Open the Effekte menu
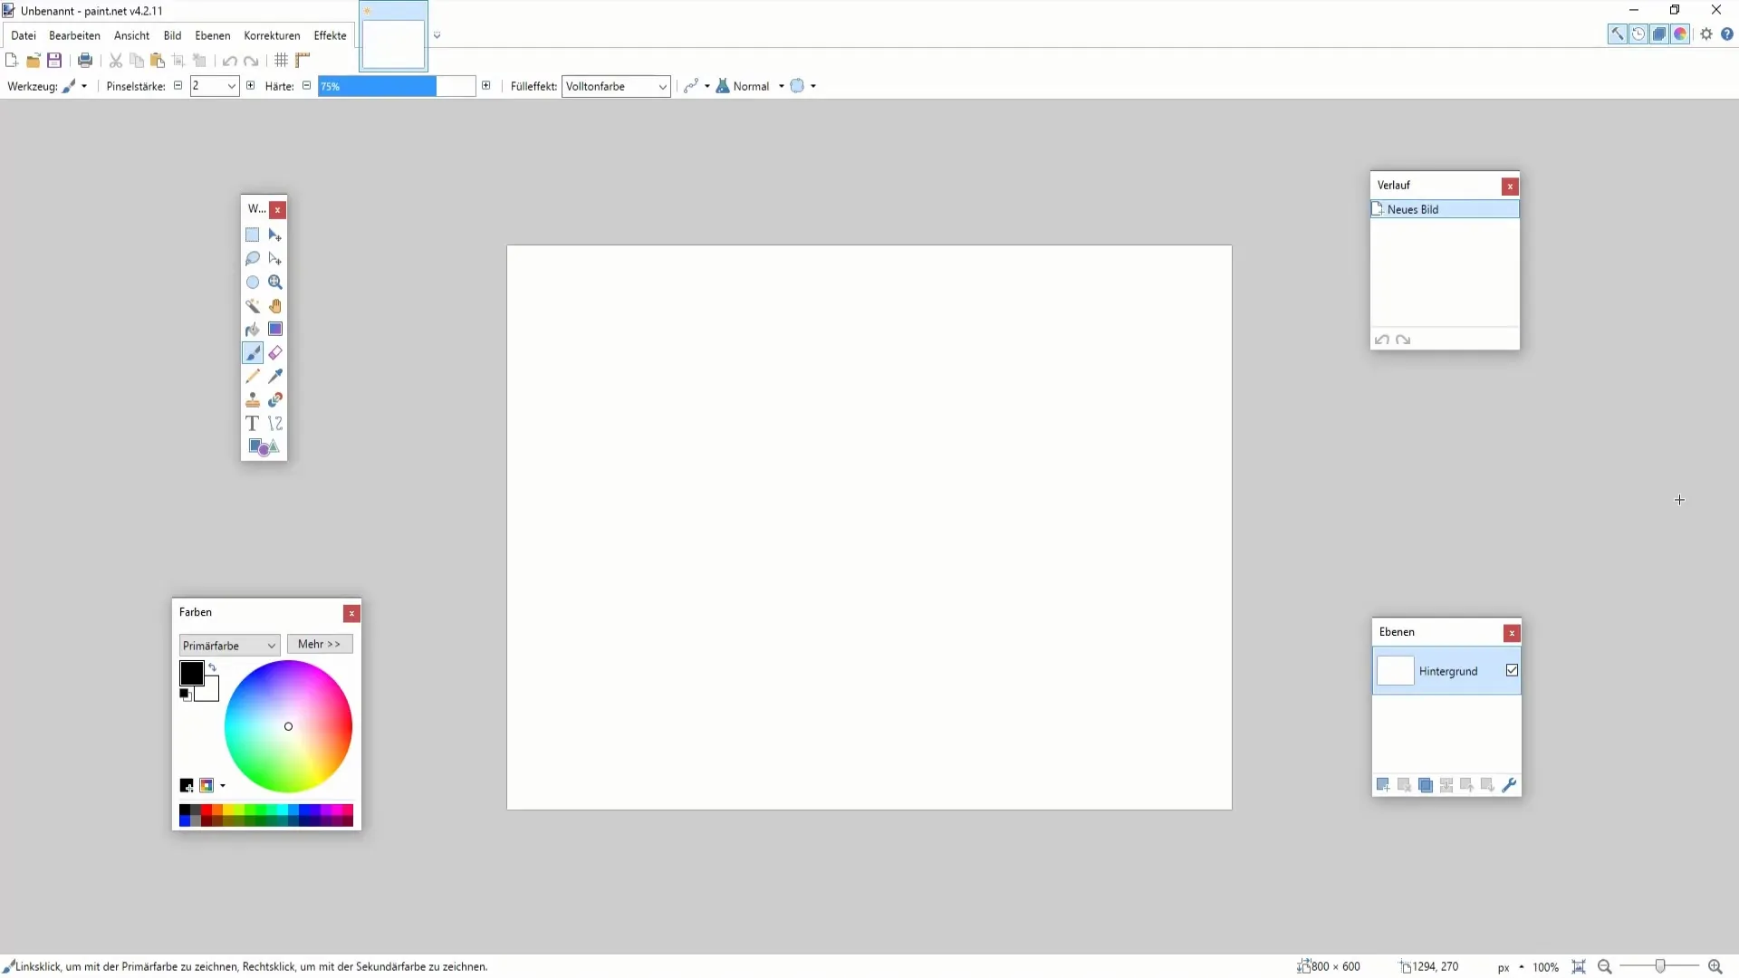The image size is (1739, 978). click(330, 35)
